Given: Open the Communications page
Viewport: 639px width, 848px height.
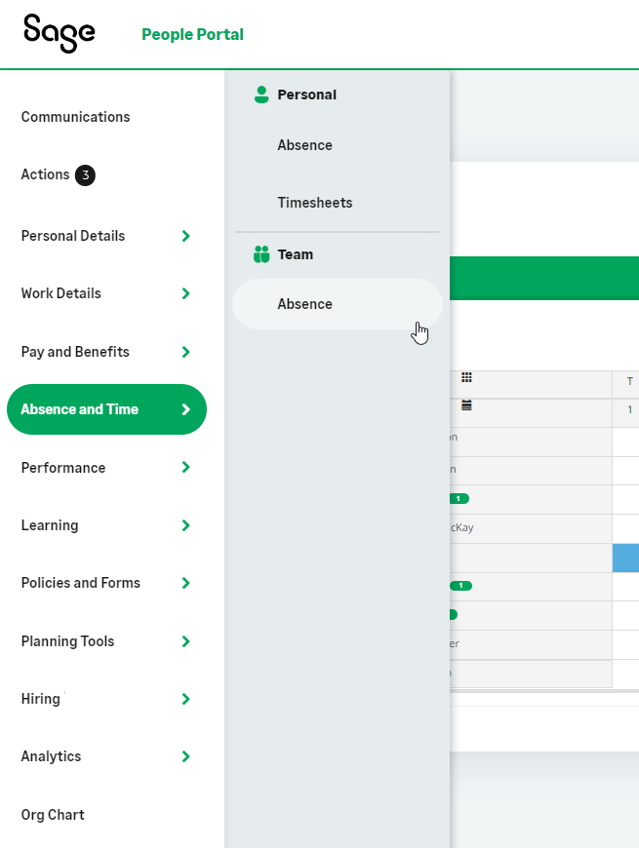Looking at the screenshot, I should 75,117.
